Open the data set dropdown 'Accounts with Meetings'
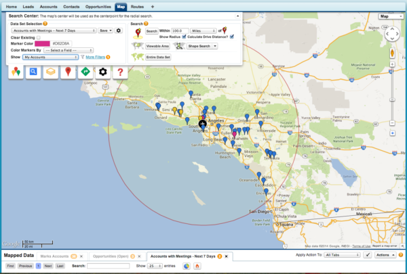407x274 pixels. [54, 30]
